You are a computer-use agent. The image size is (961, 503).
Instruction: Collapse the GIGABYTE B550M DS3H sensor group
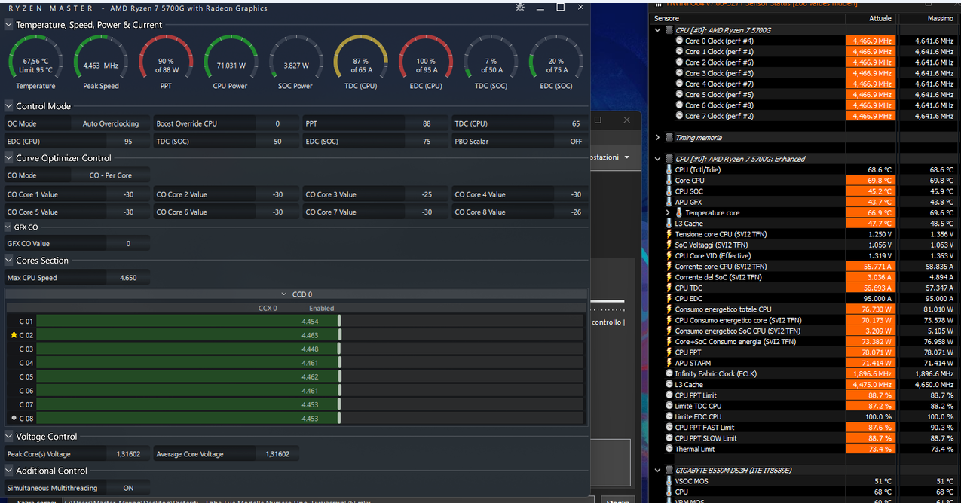pos(658,471)
